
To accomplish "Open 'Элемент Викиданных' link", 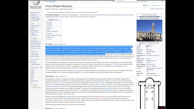I will [35, 64].
